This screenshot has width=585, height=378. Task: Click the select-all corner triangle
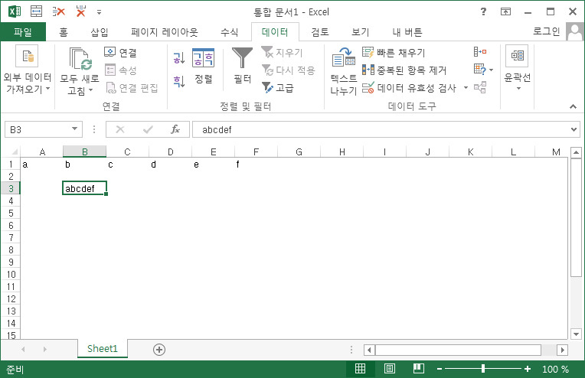click(x=15, y=152)
